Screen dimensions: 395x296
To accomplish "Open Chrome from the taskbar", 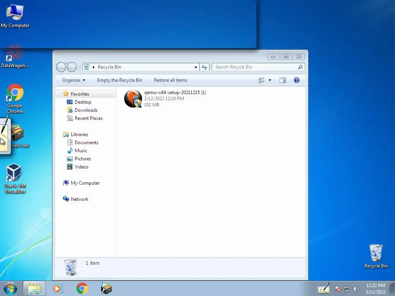I will pyautogui.click(x=82, y=288).
